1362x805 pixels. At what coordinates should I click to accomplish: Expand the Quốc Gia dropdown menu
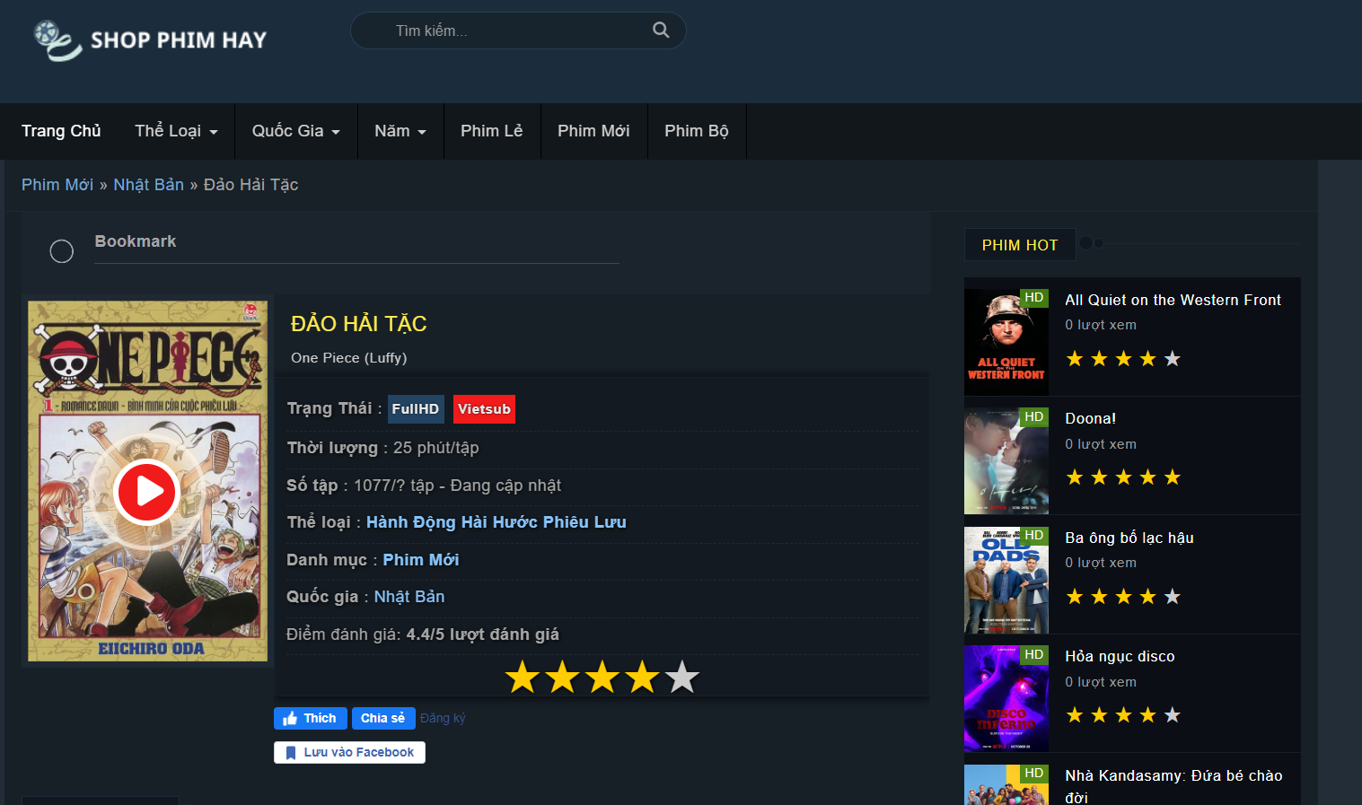[x=296, y=131]
